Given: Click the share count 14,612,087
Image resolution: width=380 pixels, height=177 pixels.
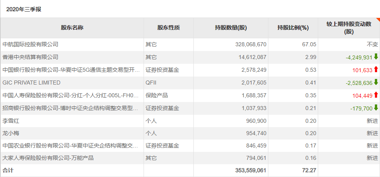Looking at the screenshot, I should (x=252, y=57).
